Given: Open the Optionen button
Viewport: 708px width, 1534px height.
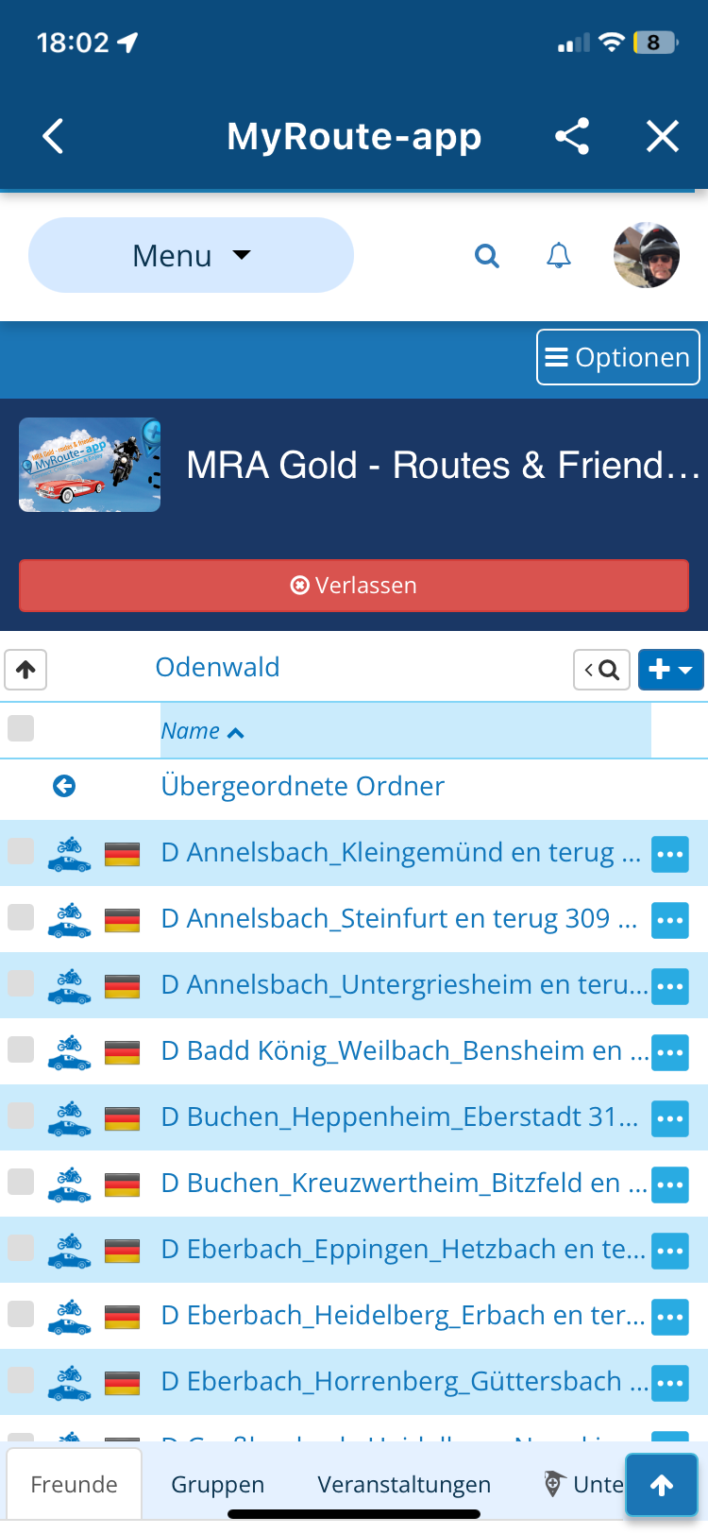Looking at the screenshot, I should (618, 357).
